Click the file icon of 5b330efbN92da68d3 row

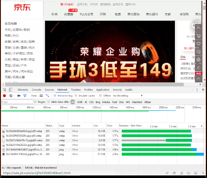[x=4, y=131]
